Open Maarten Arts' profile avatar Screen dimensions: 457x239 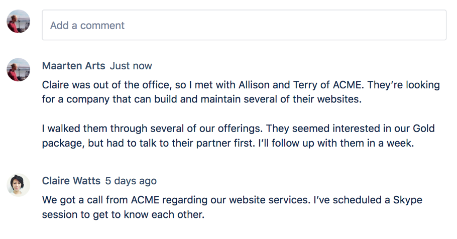tap(19, 69)
